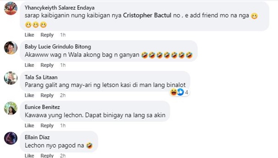
Task: View reactions on Tala Sa Litaan's comment
Action: pos(179,92)
